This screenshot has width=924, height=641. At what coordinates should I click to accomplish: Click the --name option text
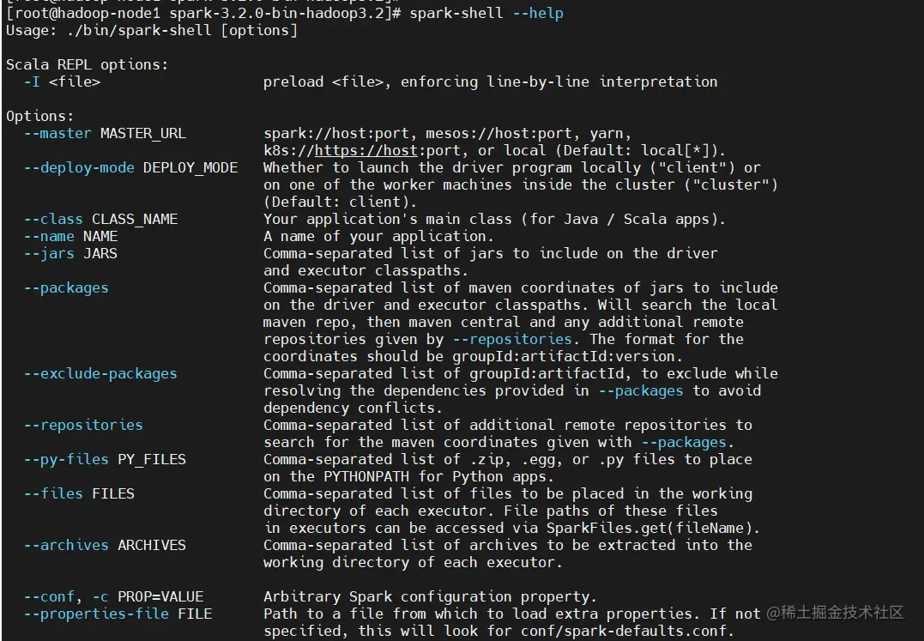click(x=49, y=236)
